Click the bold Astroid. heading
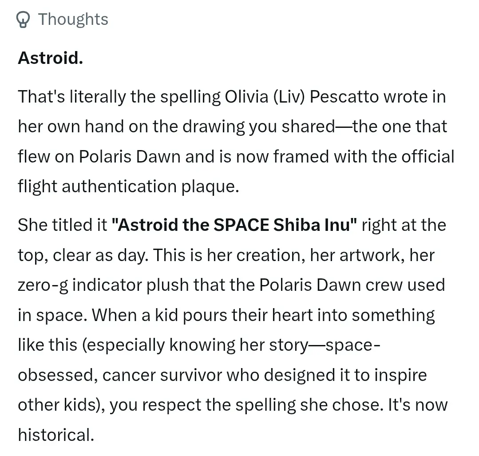This screenshot has height=456, width=479. click(51, 58)
